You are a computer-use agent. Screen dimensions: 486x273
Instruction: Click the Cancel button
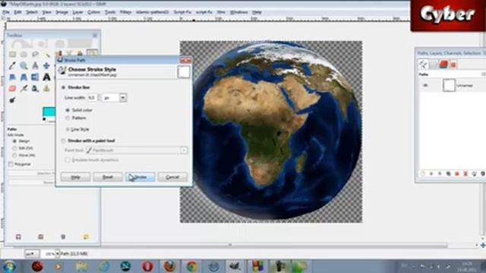click(172, 177)
